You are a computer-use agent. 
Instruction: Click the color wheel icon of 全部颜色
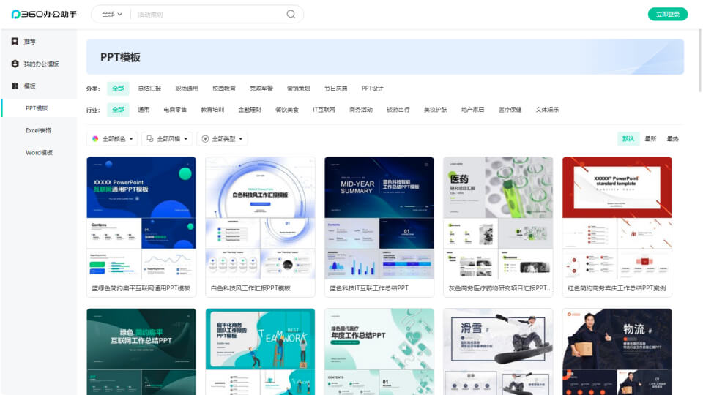pos(95,139)
